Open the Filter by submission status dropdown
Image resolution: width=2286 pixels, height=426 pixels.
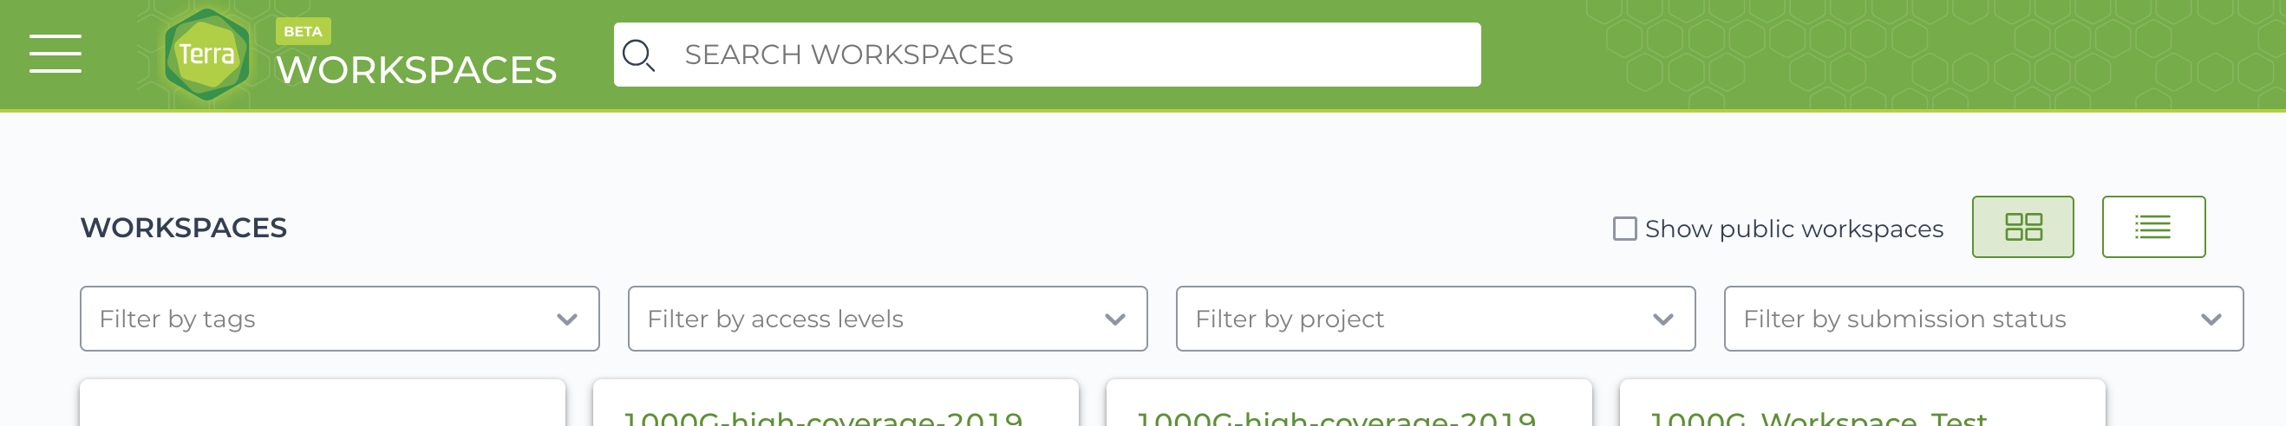click(1983, 319)
